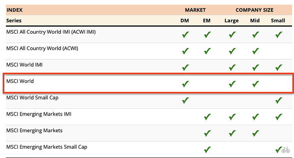The width and height of the screenshot is (294, 158).
Task: Click DM checkmark for MSCI World row
Action: tap(185, 84)
